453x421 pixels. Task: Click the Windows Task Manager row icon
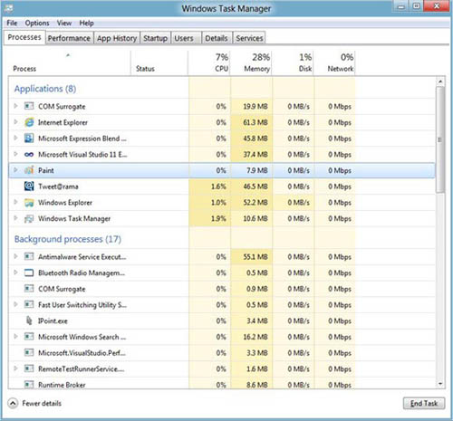[x=29, y=218]
